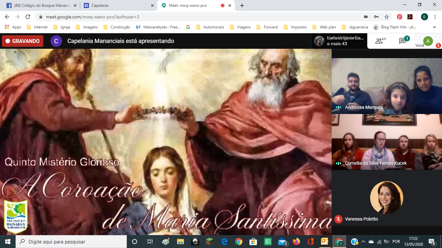The image size is (442, 248).
Task: Click the saved passwords key icon
Action: (x=376, y=17)
